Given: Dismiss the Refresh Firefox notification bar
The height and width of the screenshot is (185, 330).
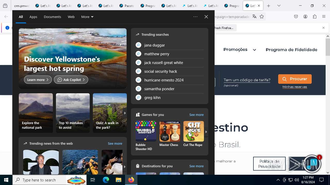Looking at the screenshot, I should pos(324,28).
